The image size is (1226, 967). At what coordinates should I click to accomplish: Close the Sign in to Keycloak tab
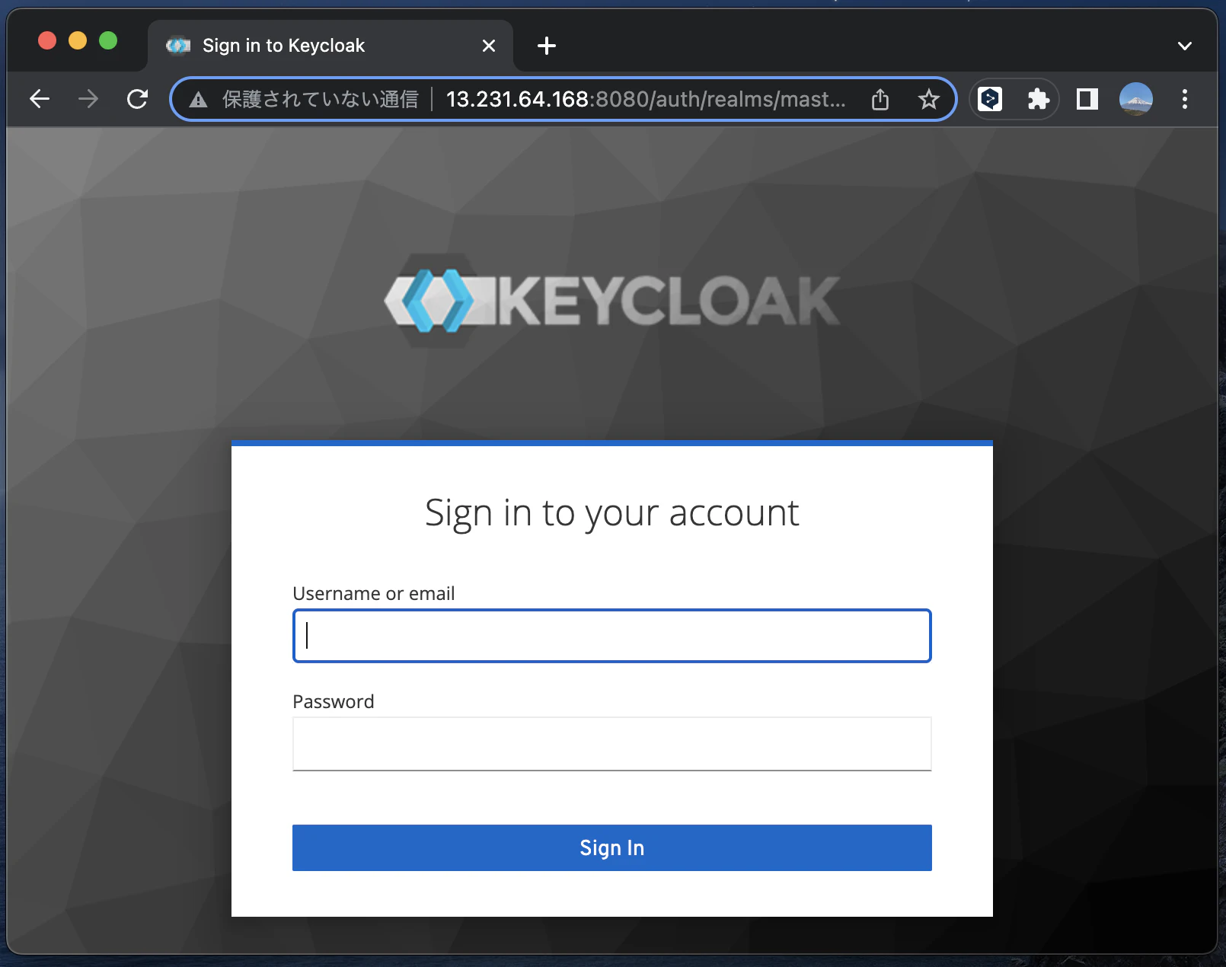click(x=489, y=46)
